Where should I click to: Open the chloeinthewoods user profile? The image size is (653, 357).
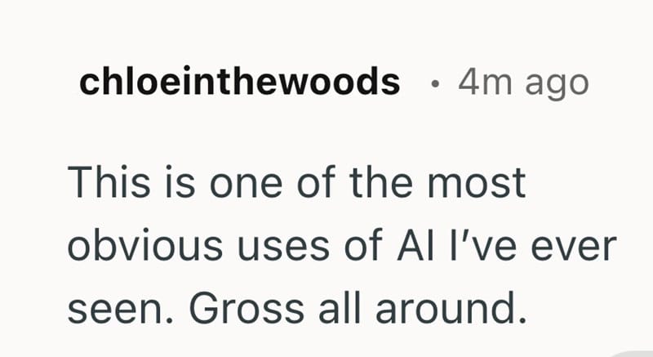tap(239, 83)
